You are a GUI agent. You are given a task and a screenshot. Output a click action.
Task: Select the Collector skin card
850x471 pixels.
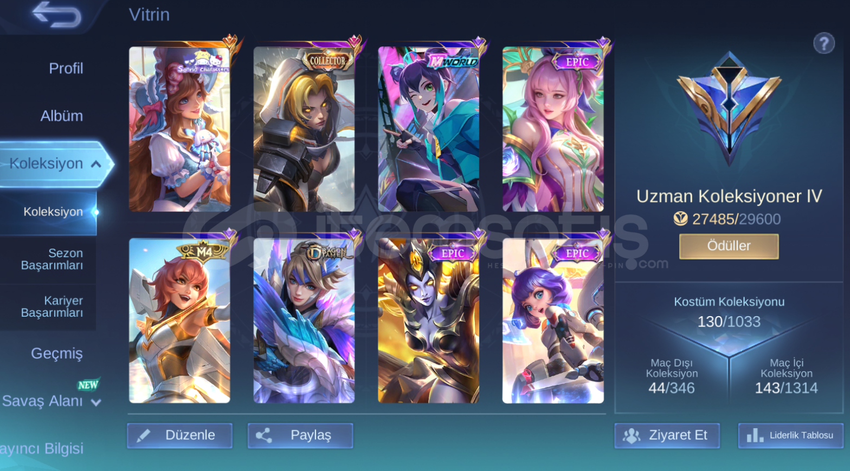click(x=304, y=129)
